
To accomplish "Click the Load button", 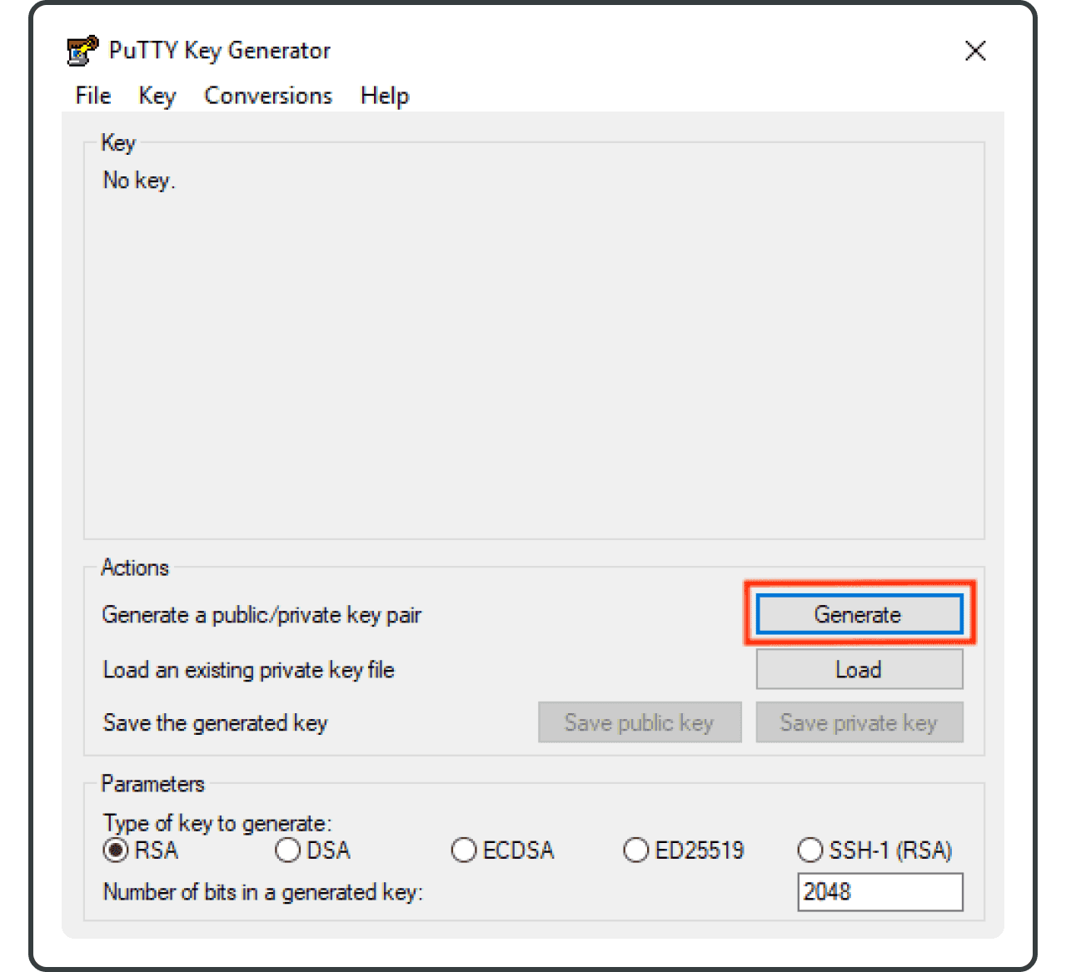I will point(859,669).
